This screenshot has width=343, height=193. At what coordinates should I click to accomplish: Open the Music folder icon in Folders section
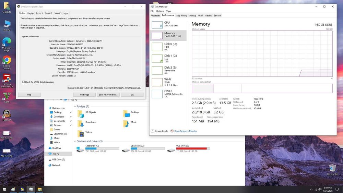click(x=126, y=124)
